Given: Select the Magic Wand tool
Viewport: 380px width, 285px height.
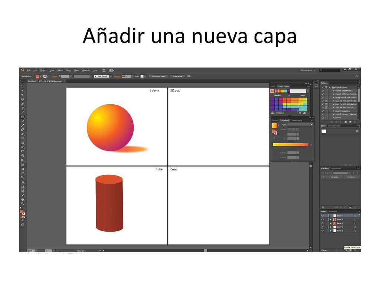Looking at the screenshot, I should pos(23,95).
